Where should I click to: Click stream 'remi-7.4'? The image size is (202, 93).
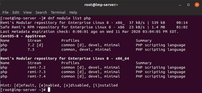37,76
